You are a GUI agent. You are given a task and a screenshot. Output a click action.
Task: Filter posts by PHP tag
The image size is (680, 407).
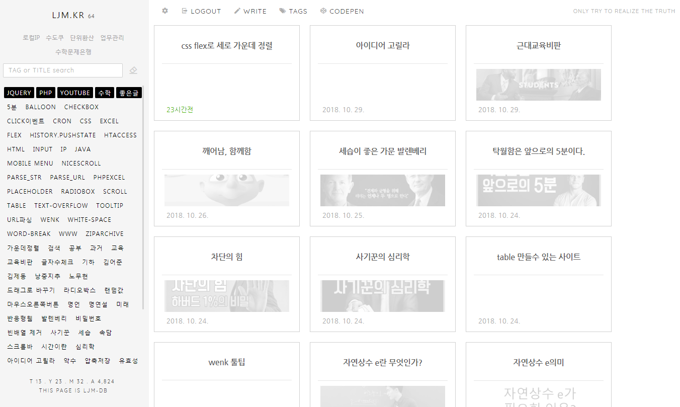click(x=46, y=93)
